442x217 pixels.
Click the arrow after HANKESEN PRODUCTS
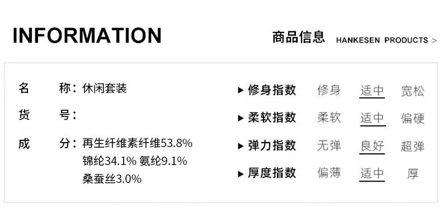(x=434, y=41)
